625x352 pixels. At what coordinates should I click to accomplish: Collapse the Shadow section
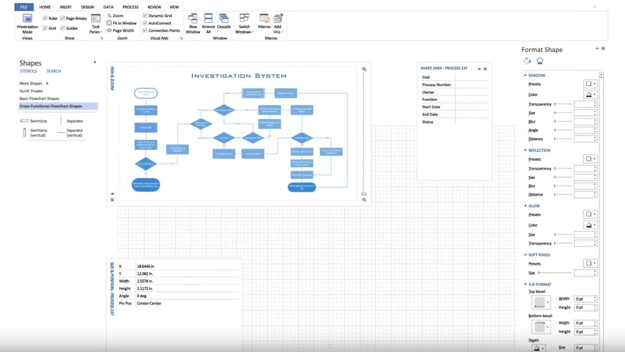tap(525, 75)
